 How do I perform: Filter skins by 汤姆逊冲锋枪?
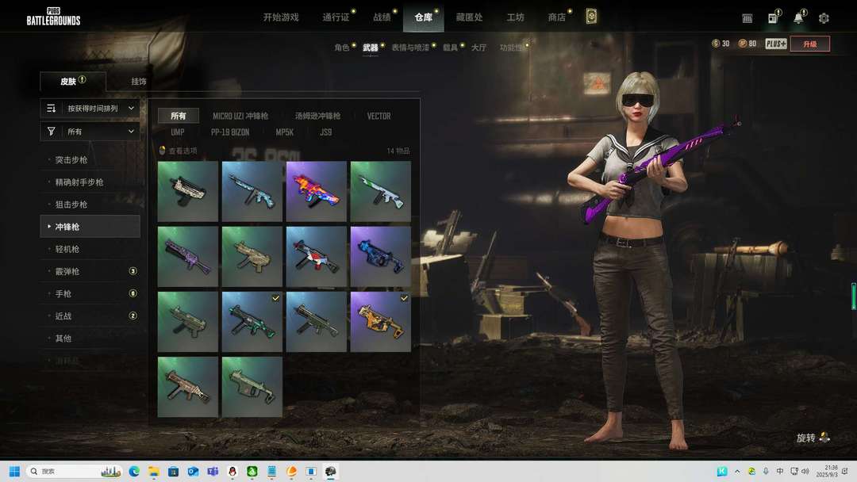[317, 116]
